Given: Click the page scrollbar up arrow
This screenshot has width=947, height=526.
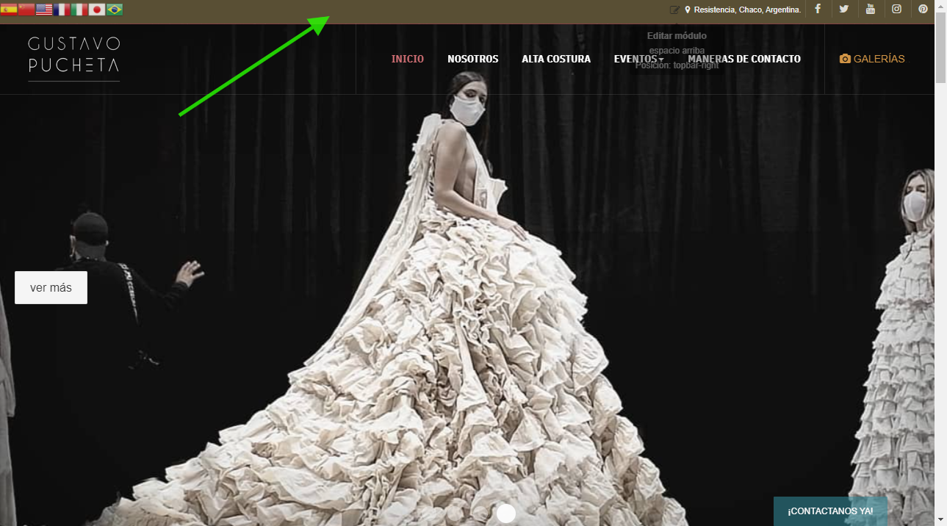Looking at the screenshot, I should [940, 6].
